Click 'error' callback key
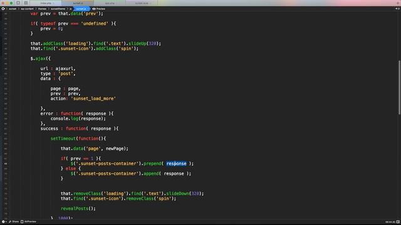 [46, 114]
